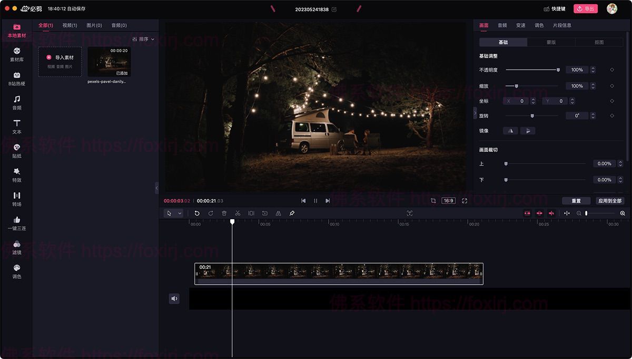Click the zoom-in magnifier on timeline
The height and width of the screenshot is (359, 632).
(623, 214)
